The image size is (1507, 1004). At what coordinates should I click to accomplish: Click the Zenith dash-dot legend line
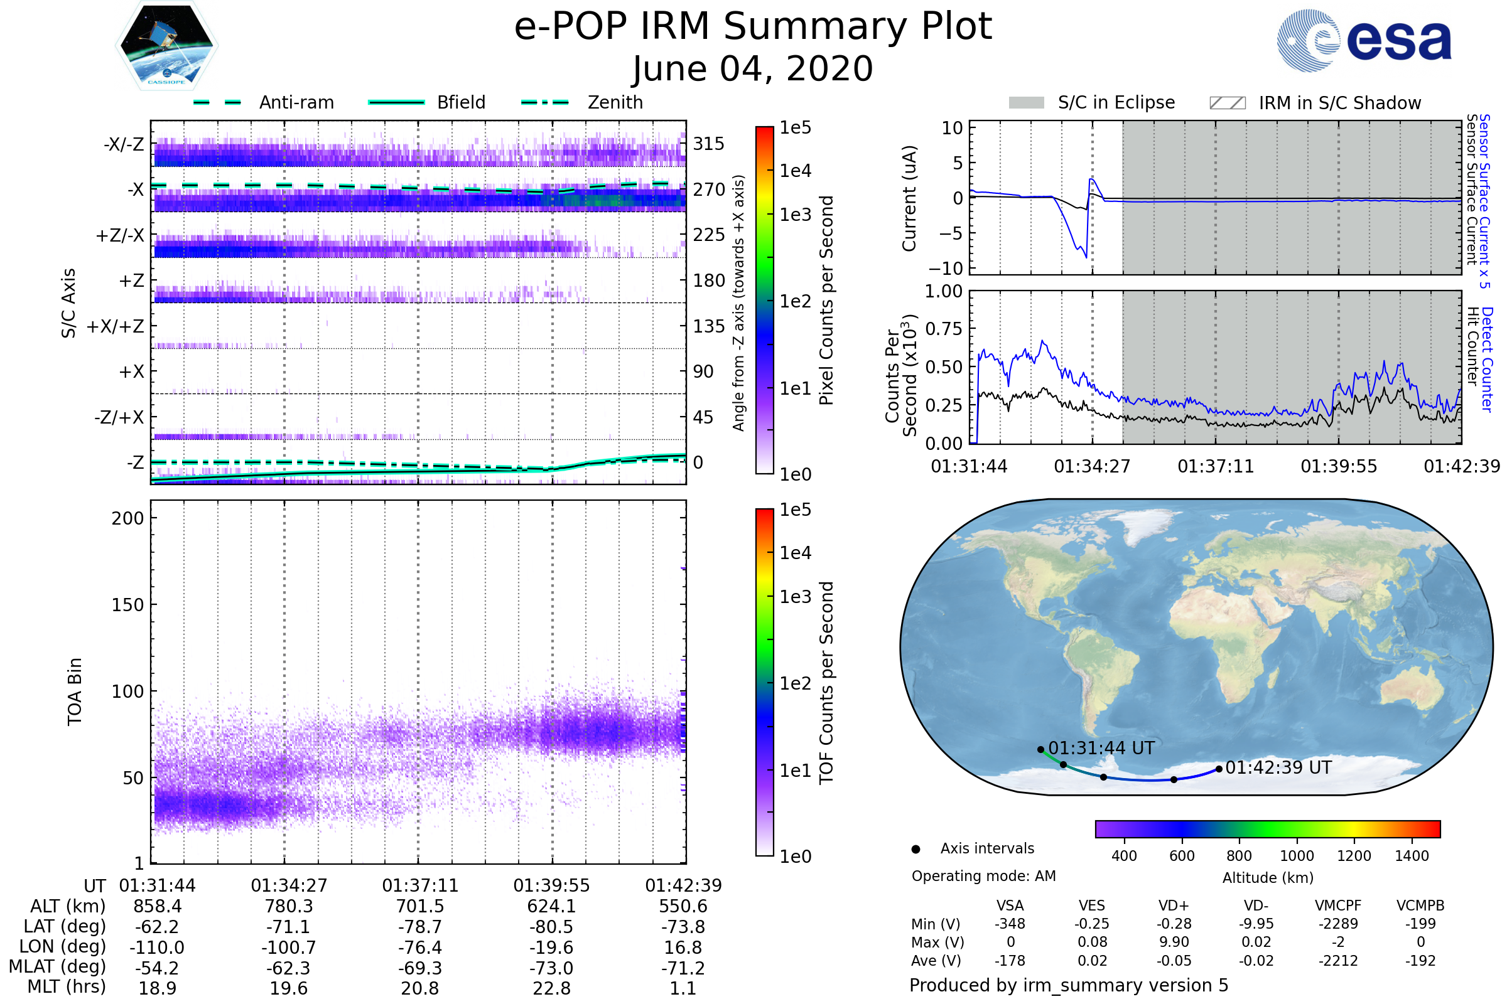544,102
